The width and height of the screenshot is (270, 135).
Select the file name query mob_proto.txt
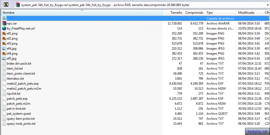(x=21, y=124)
